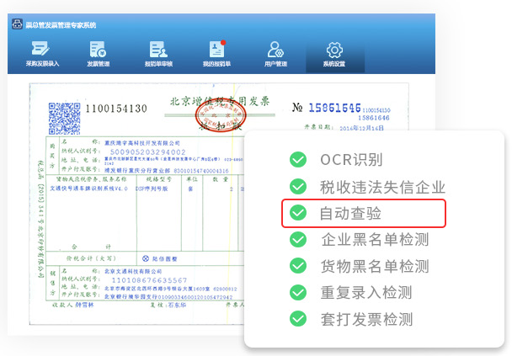Click large blue invoice number 15861646

pos(334,108)
